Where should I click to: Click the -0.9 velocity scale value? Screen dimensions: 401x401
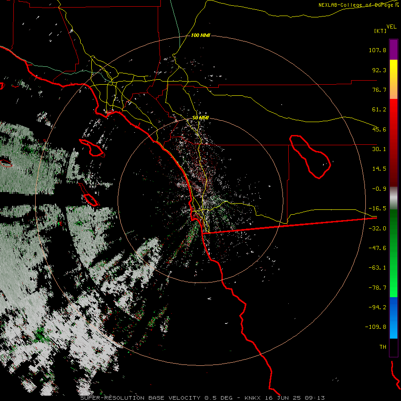[379, 189]
